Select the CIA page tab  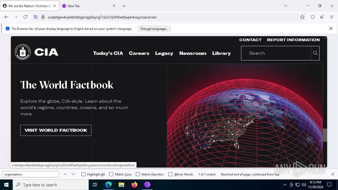pos(30,6)
